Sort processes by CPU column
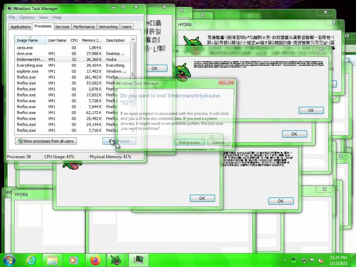Screen dimensions: 356x267 coord(74,40)
